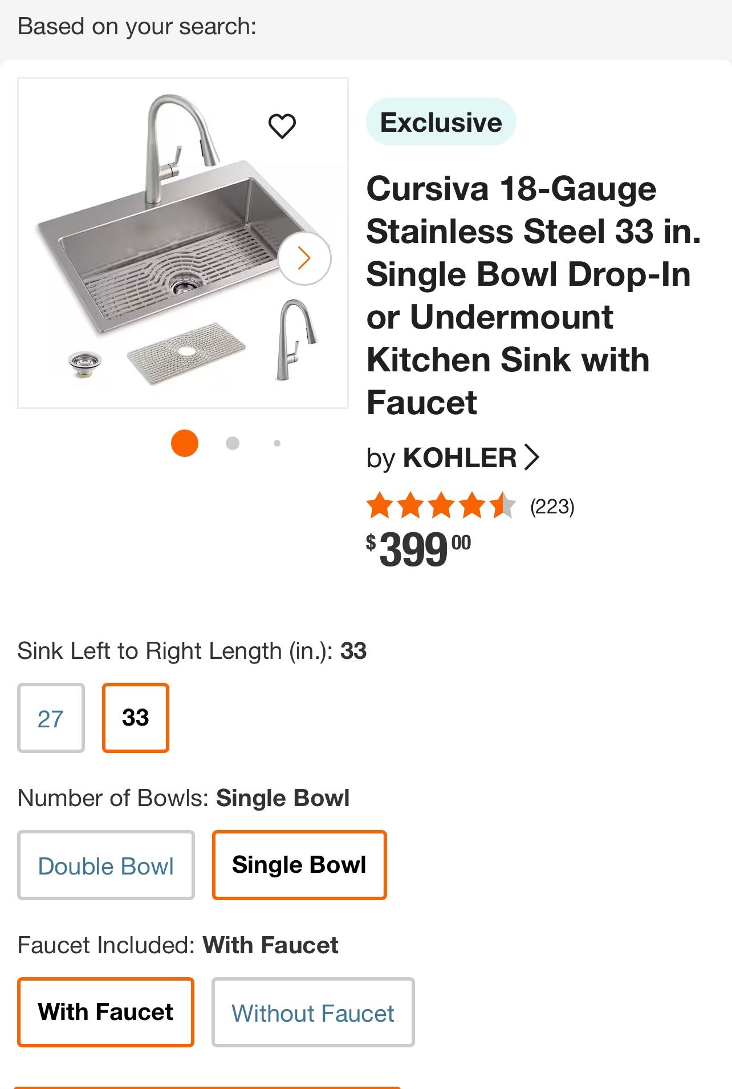Click the KOHLER brand name link
This screenshot has width=732, height=1089.
pyautogui.click(x=459, y=458)
